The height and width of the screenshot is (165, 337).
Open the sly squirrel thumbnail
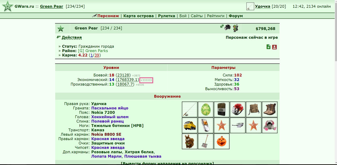tap(190, 141)
